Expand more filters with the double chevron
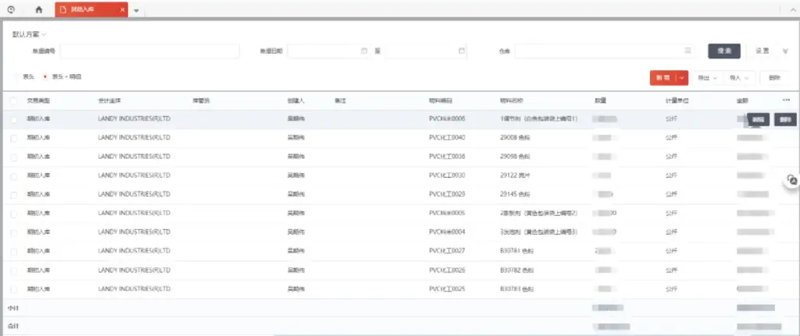Screen dimensions: 800x336 pyautogui.click(x=785, y=51)
